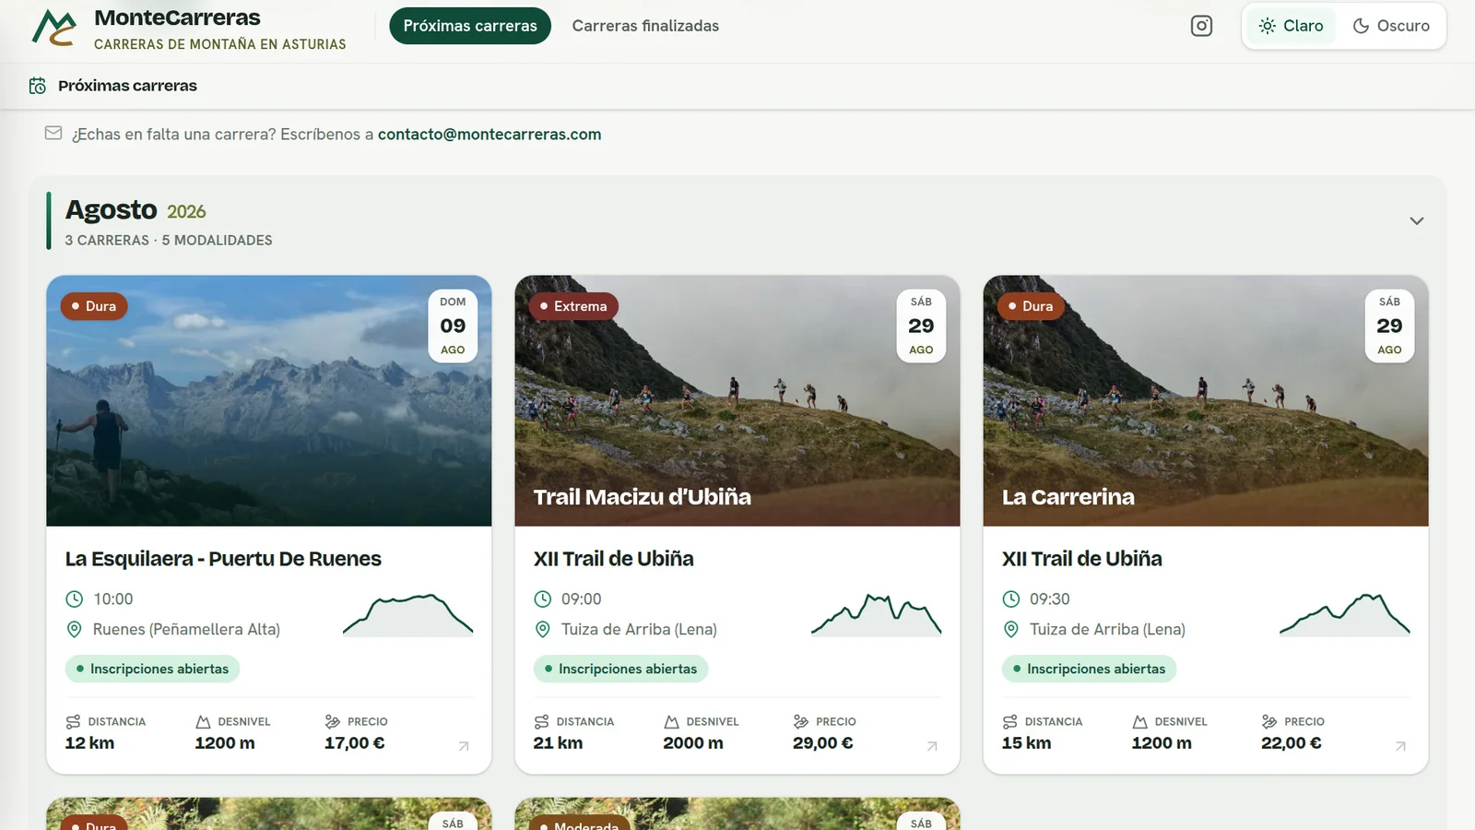Click distance icon above 21 km

coord(541,722)
